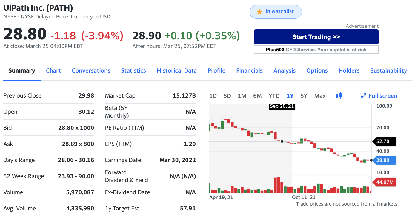412x222 pixels.
Task: View the Holders tab
Action: [349, 71]
